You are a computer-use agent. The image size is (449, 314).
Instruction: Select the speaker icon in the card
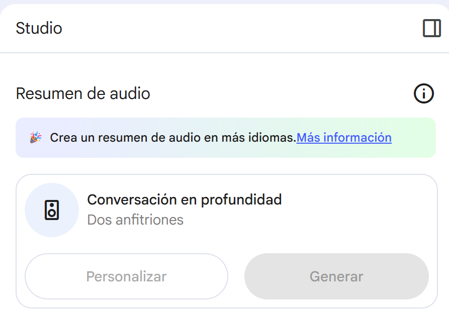[52, 210]
